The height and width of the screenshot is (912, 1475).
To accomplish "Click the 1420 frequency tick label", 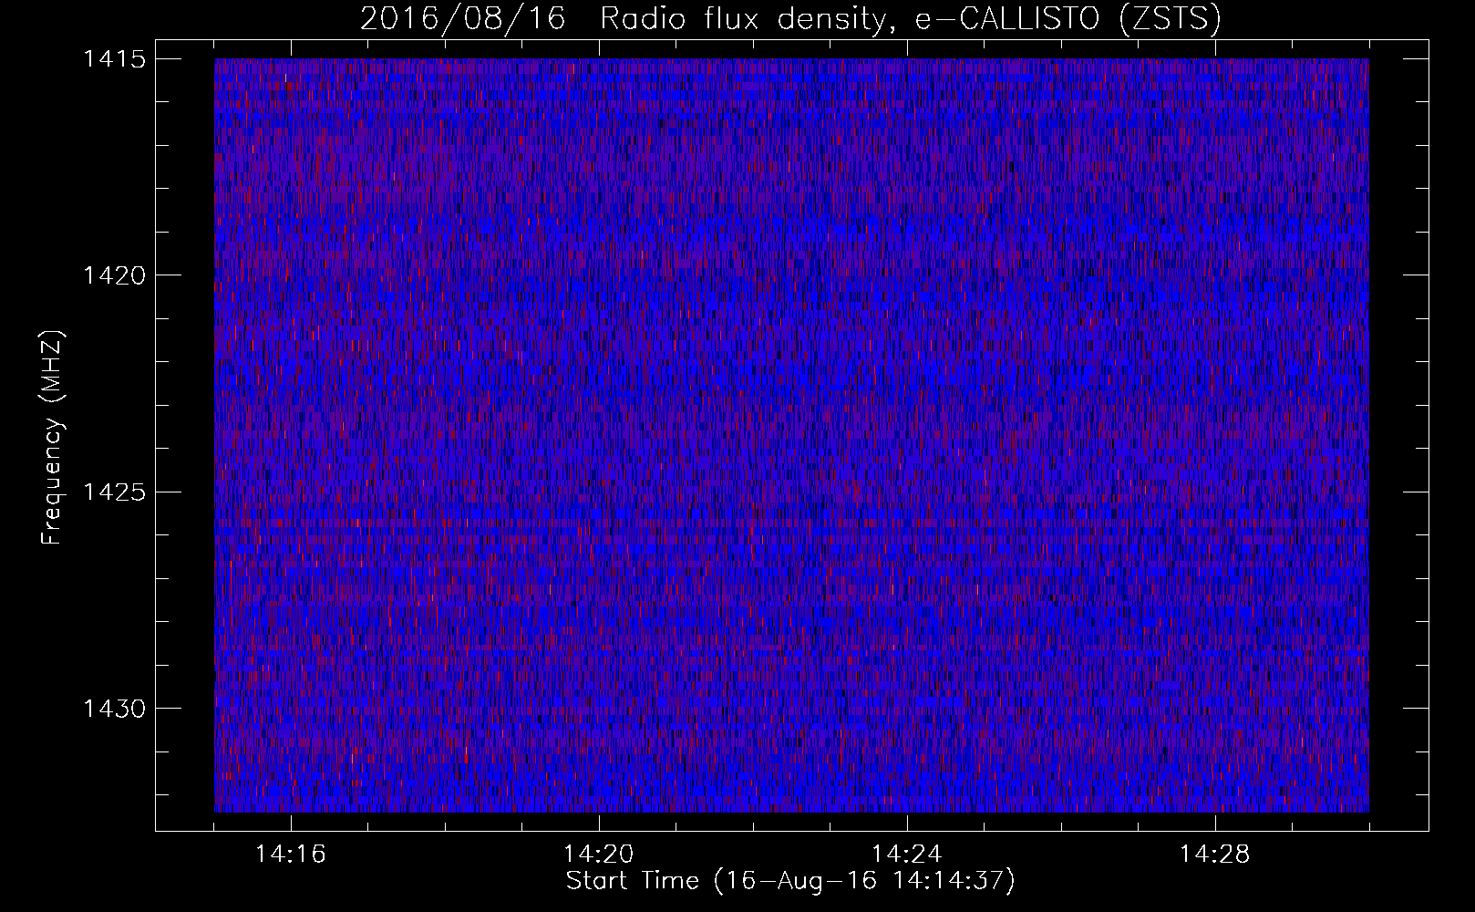I will click(114, 275).
